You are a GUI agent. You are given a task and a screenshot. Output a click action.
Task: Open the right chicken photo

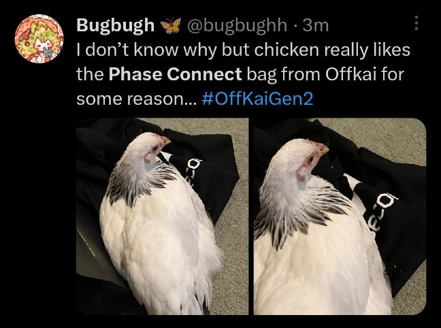pos(340,216)
